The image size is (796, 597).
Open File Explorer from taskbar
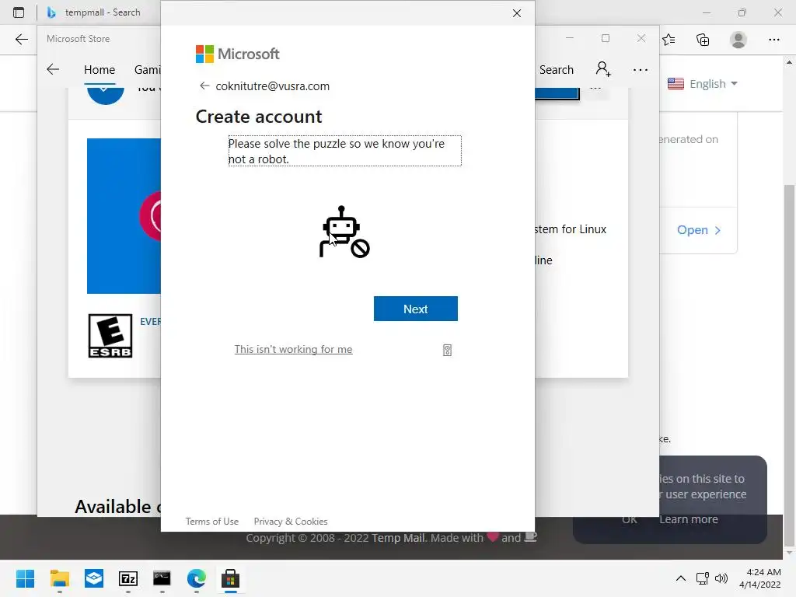point(59,578)
